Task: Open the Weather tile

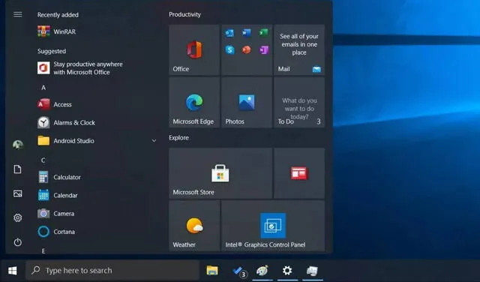Action: 194,226
